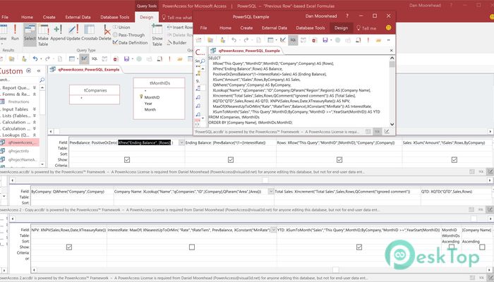Click the SQL editor scrollbar down arrow
Image resolution: width=494 pixels, height=282 pixels.
[392, 124]
